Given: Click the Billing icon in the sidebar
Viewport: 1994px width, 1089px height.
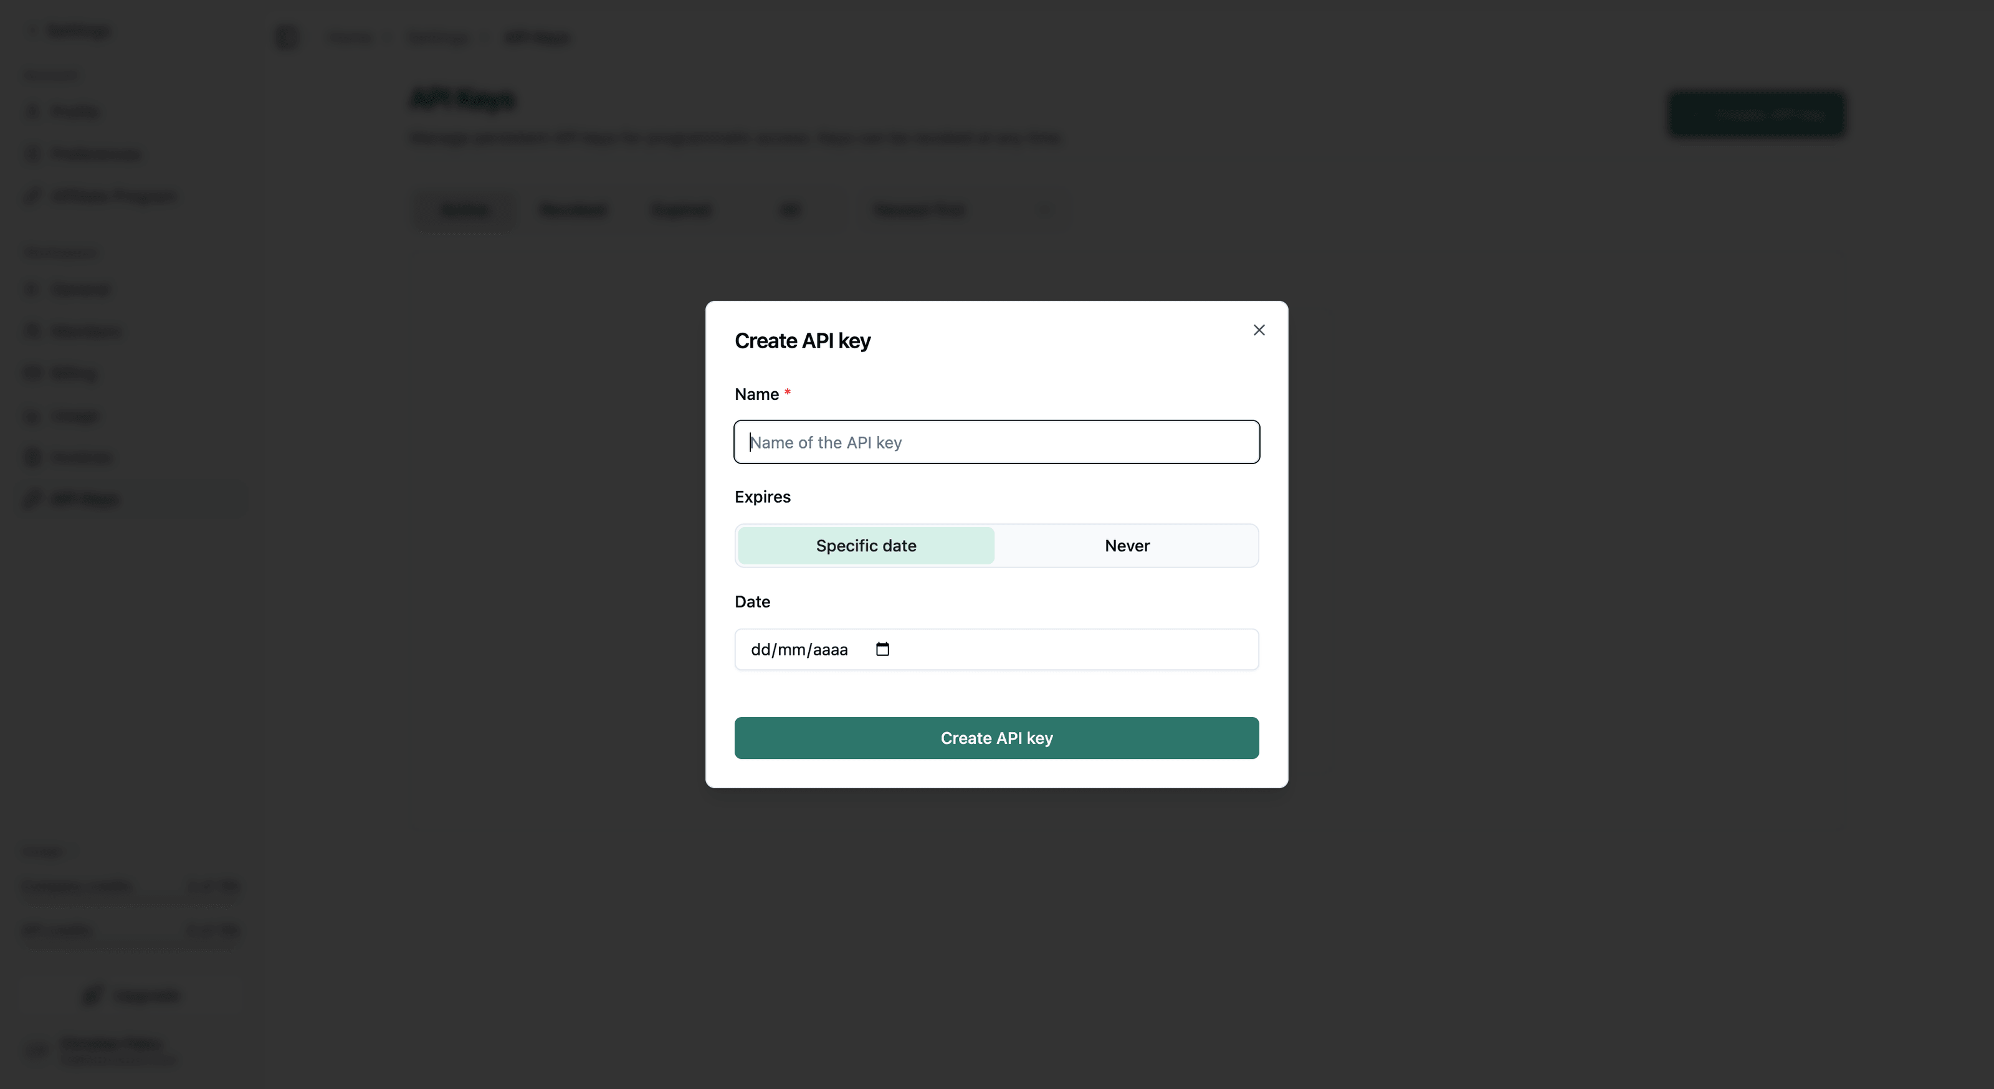Looking at the screenshot, I should [x=32, y=374].
